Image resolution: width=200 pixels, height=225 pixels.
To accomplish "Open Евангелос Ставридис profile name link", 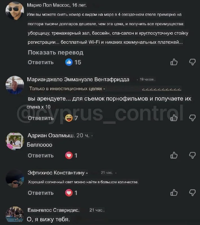I will [x=53, y=210].
